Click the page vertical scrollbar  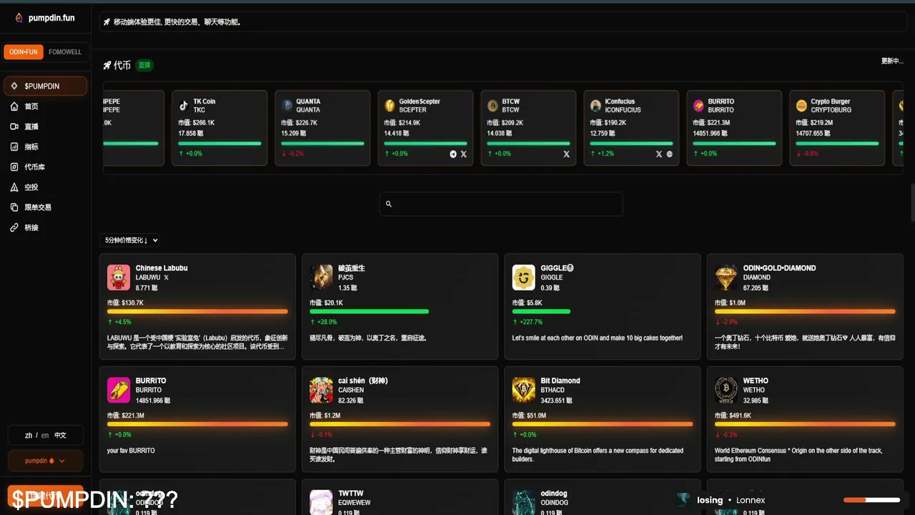point(911,202)
